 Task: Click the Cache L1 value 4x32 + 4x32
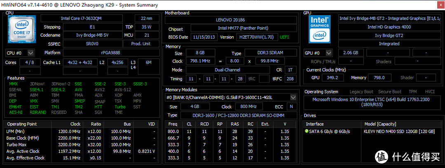click(80, 62)
